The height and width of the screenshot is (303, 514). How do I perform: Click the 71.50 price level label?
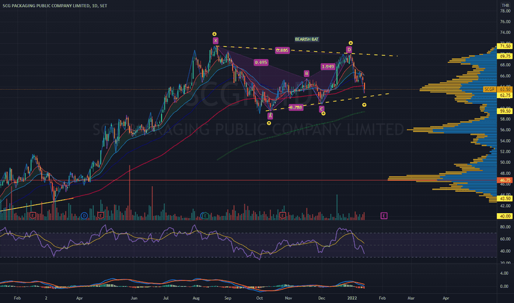coord(505,46)
